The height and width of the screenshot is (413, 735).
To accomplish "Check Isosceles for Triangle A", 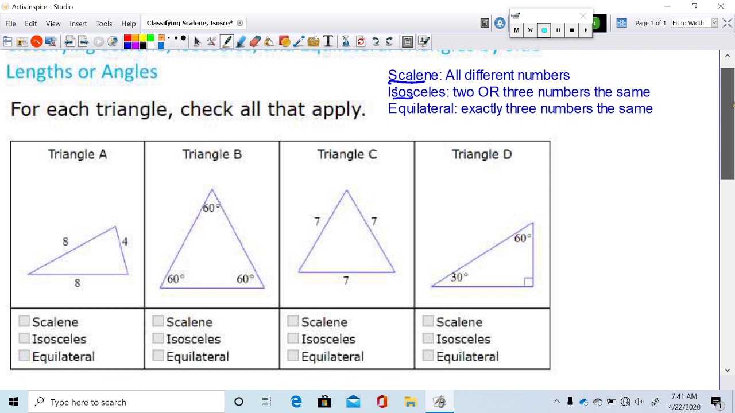I will (24, 338).
